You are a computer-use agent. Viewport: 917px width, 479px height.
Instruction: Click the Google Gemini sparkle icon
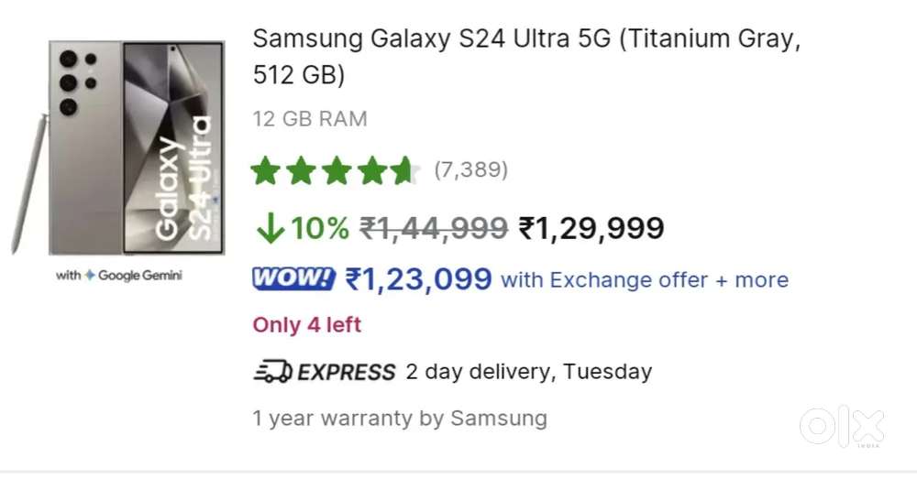tap(90, 276)
